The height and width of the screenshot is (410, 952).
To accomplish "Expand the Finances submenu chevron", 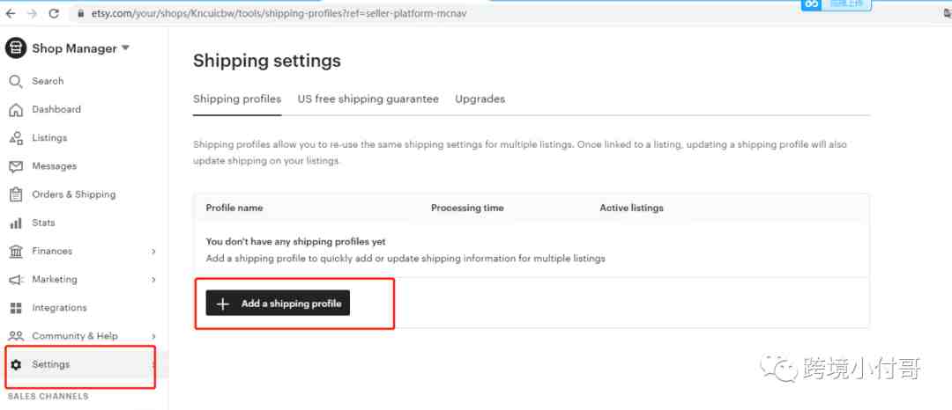I will [153, 252].
